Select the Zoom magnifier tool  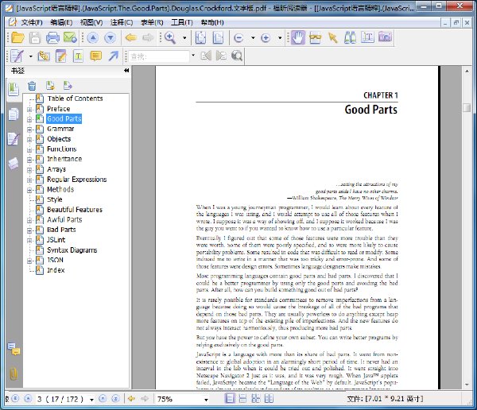point(170,37)
